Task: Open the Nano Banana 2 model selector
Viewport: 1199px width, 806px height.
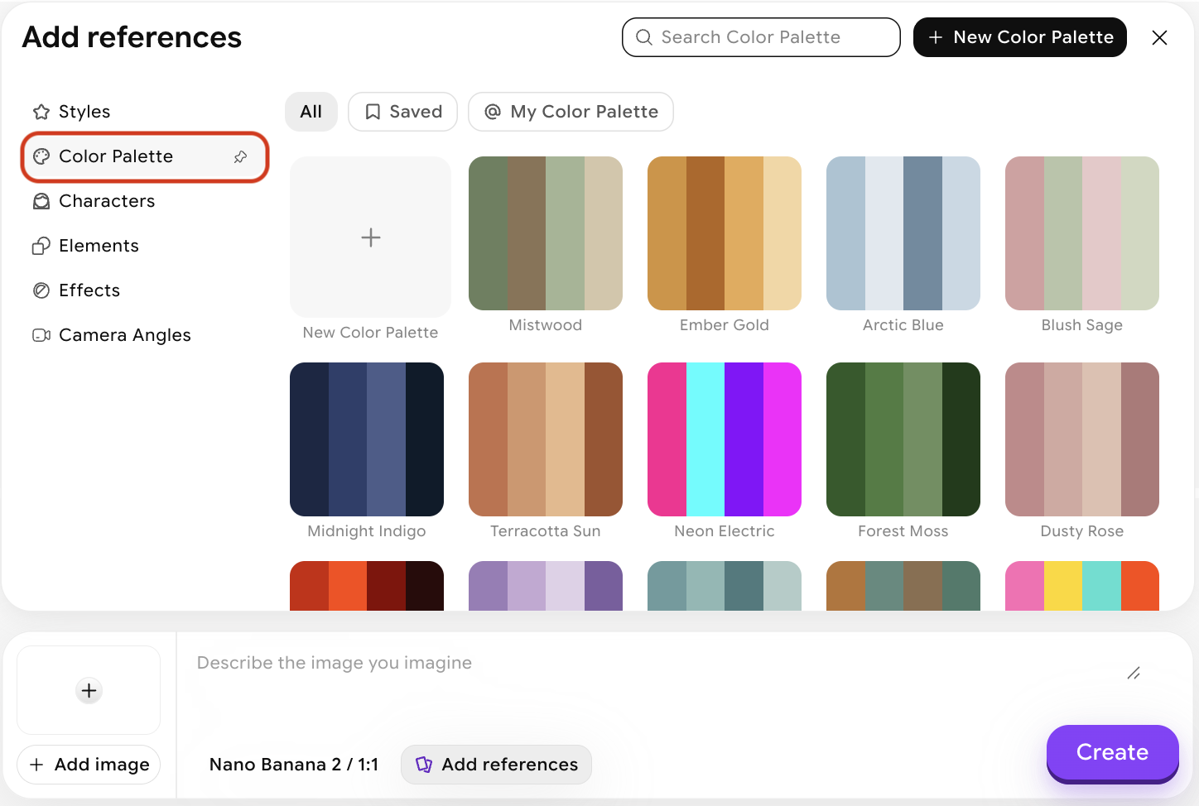Action: pos(293,765)
